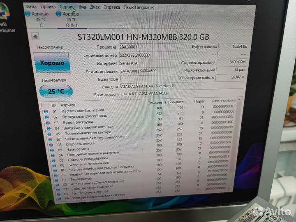Select 'Скорость поиска' attribute text
The height and width of the screenshot is (222, 296).
(x=80, y=144)
